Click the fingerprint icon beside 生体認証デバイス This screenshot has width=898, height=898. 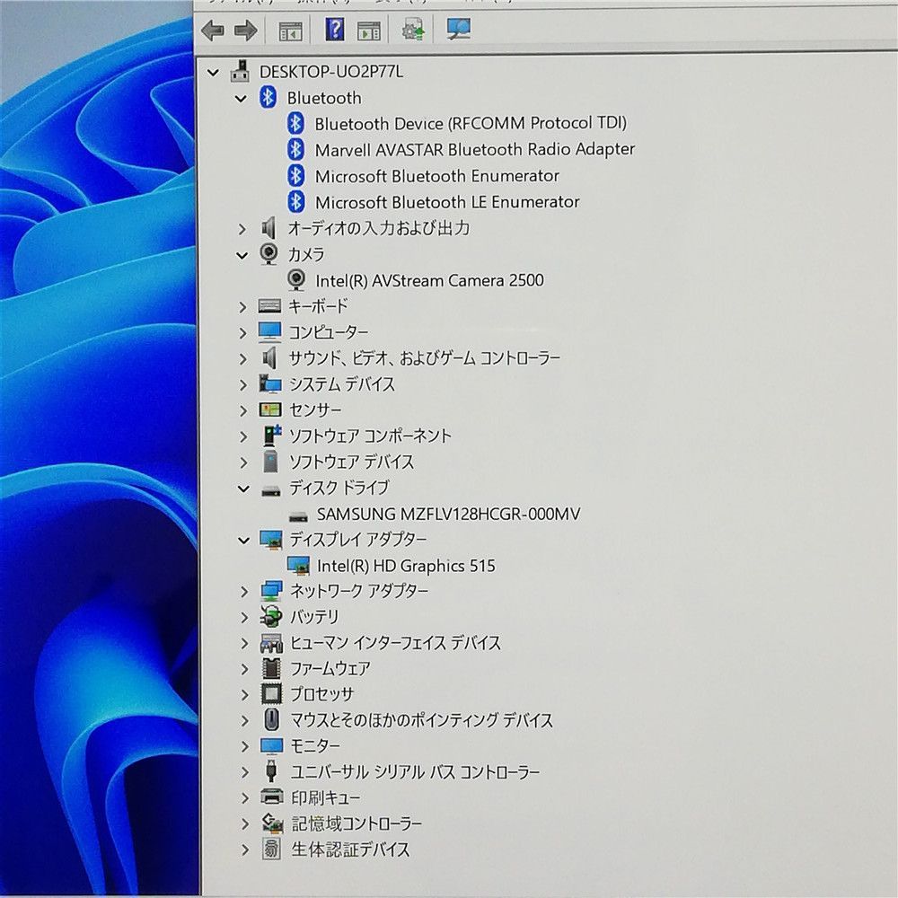tap(271, 849)
